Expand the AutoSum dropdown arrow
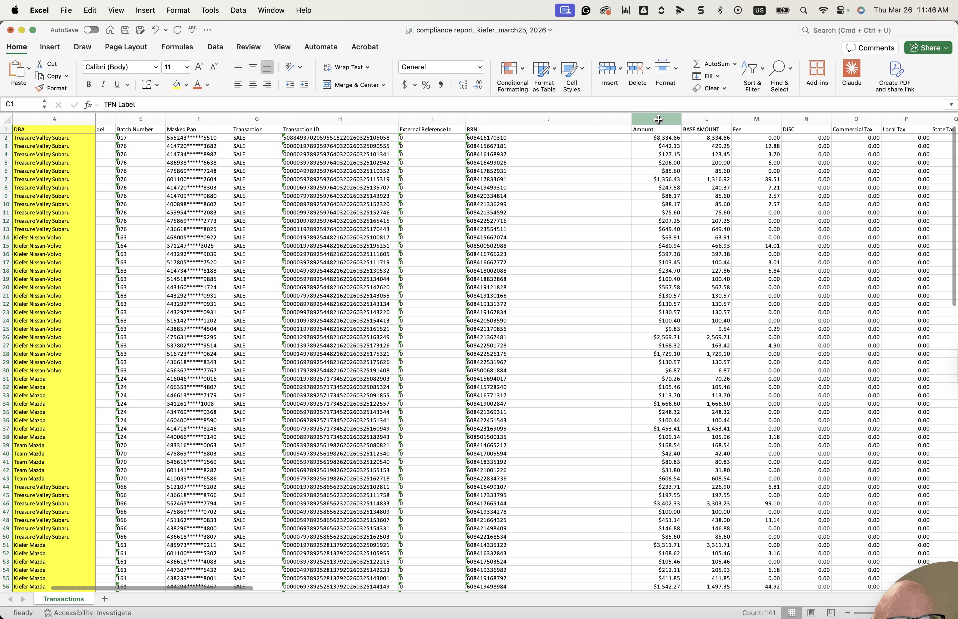The image size is (958, 619). pos(735,64)
